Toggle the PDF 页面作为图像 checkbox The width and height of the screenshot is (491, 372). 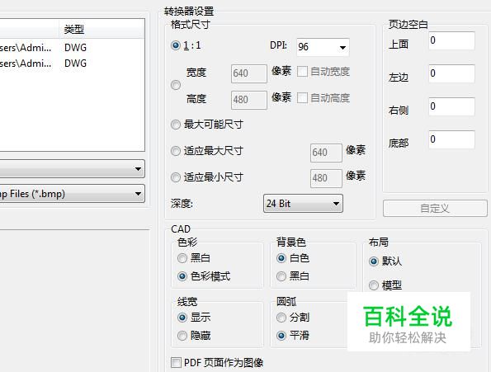[x=176, y=363]
